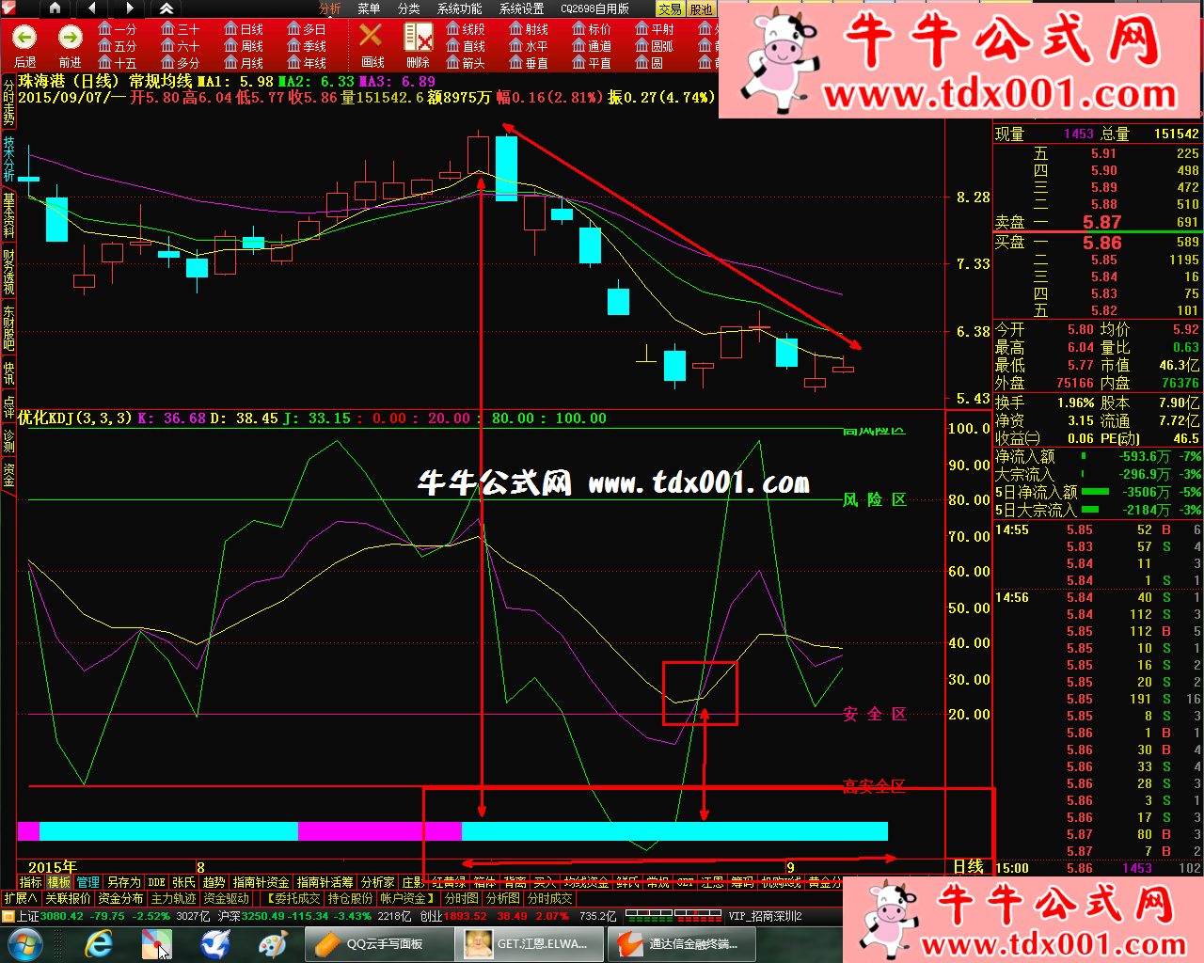This screenshot has height=963, width=1204.
Task: Select the 圆弧 arc drawing tool
Action: [x=655, y=46]
